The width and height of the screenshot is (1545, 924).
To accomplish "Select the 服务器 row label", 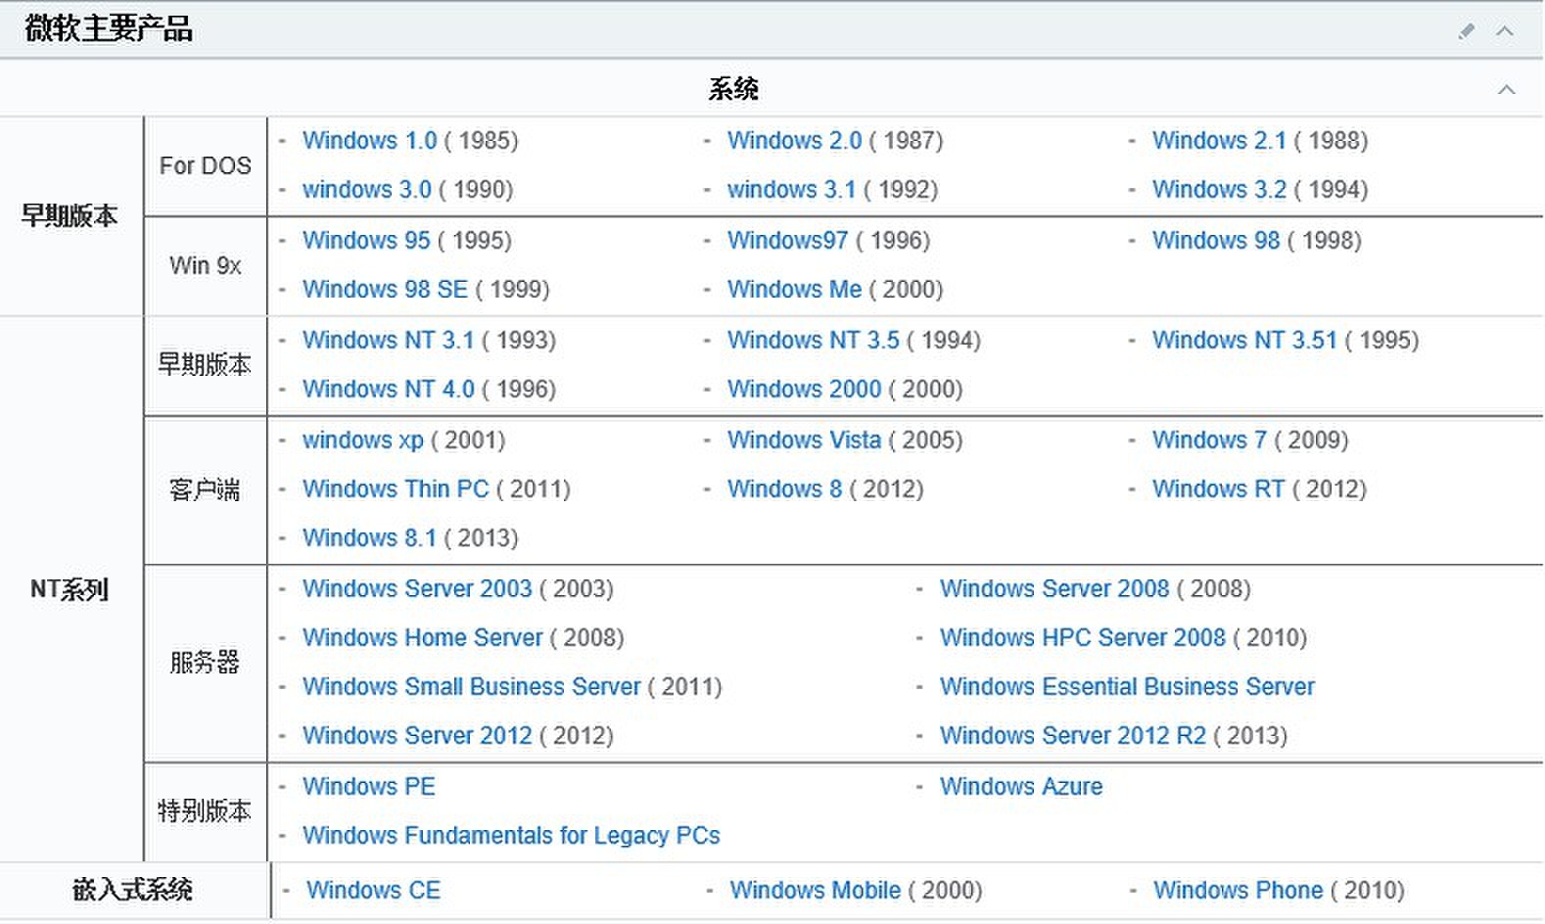I will (205, 663).
